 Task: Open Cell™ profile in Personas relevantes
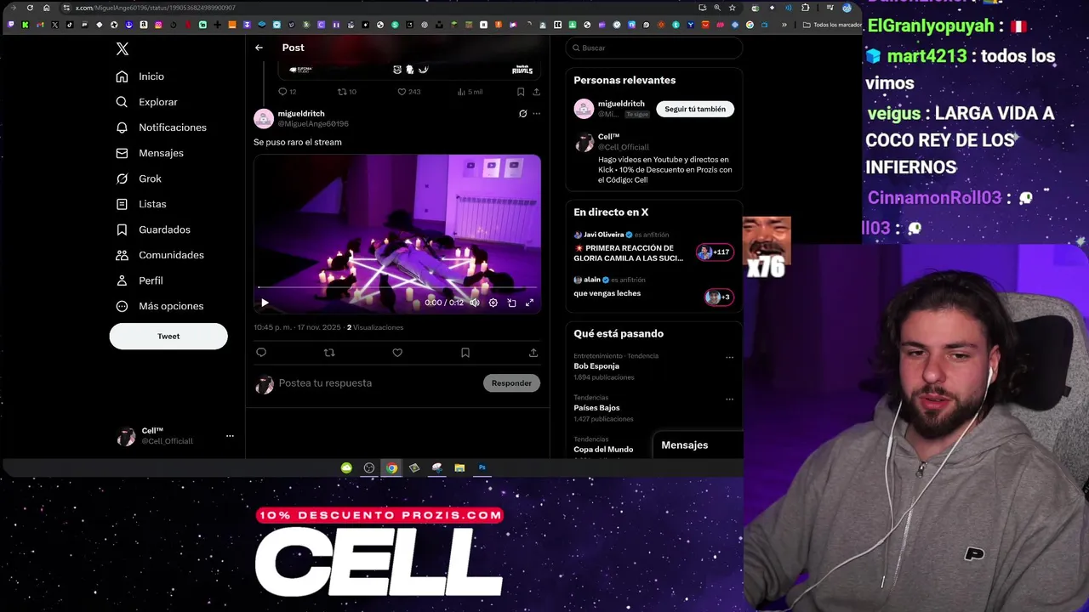[x=608, y=137]
